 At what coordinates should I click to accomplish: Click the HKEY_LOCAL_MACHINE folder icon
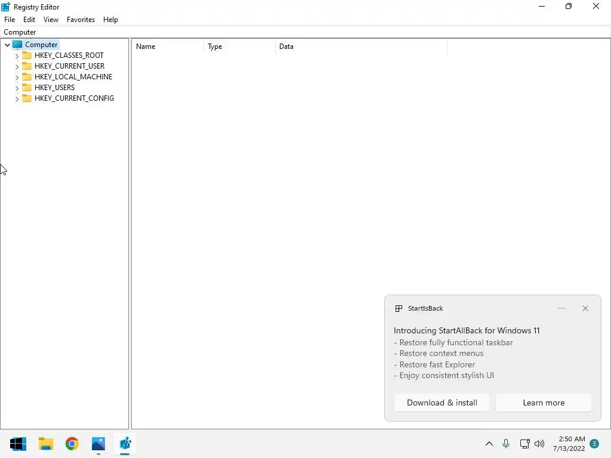[x=26, y=76]
